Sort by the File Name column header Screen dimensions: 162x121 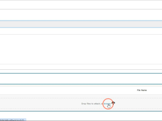click(142, 90)
